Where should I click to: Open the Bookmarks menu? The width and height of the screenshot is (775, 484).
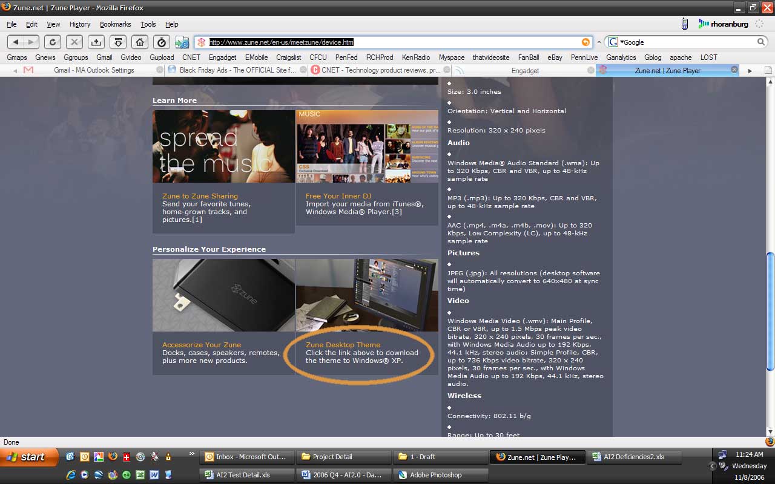point(115,24)
